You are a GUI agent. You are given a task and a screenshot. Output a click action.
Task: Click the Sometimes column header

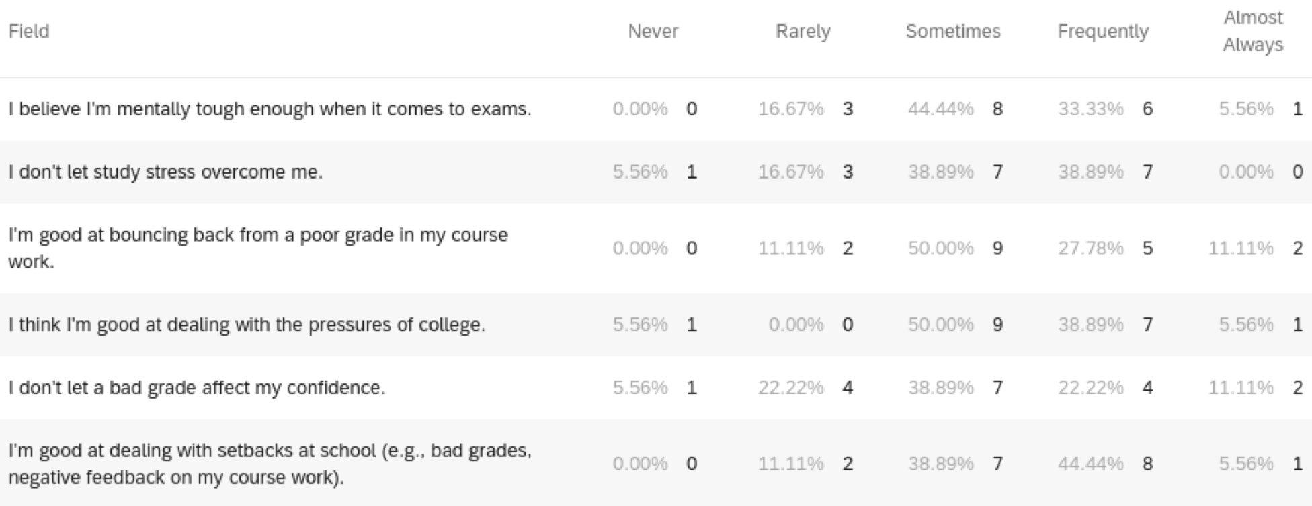click(952, 32)
